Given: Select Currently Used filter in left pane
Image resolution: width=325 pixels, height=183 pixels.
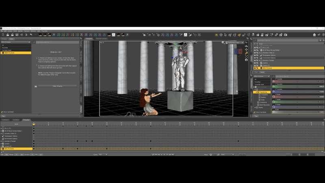Looking at the screenshot, I should [x=6, y=50].
